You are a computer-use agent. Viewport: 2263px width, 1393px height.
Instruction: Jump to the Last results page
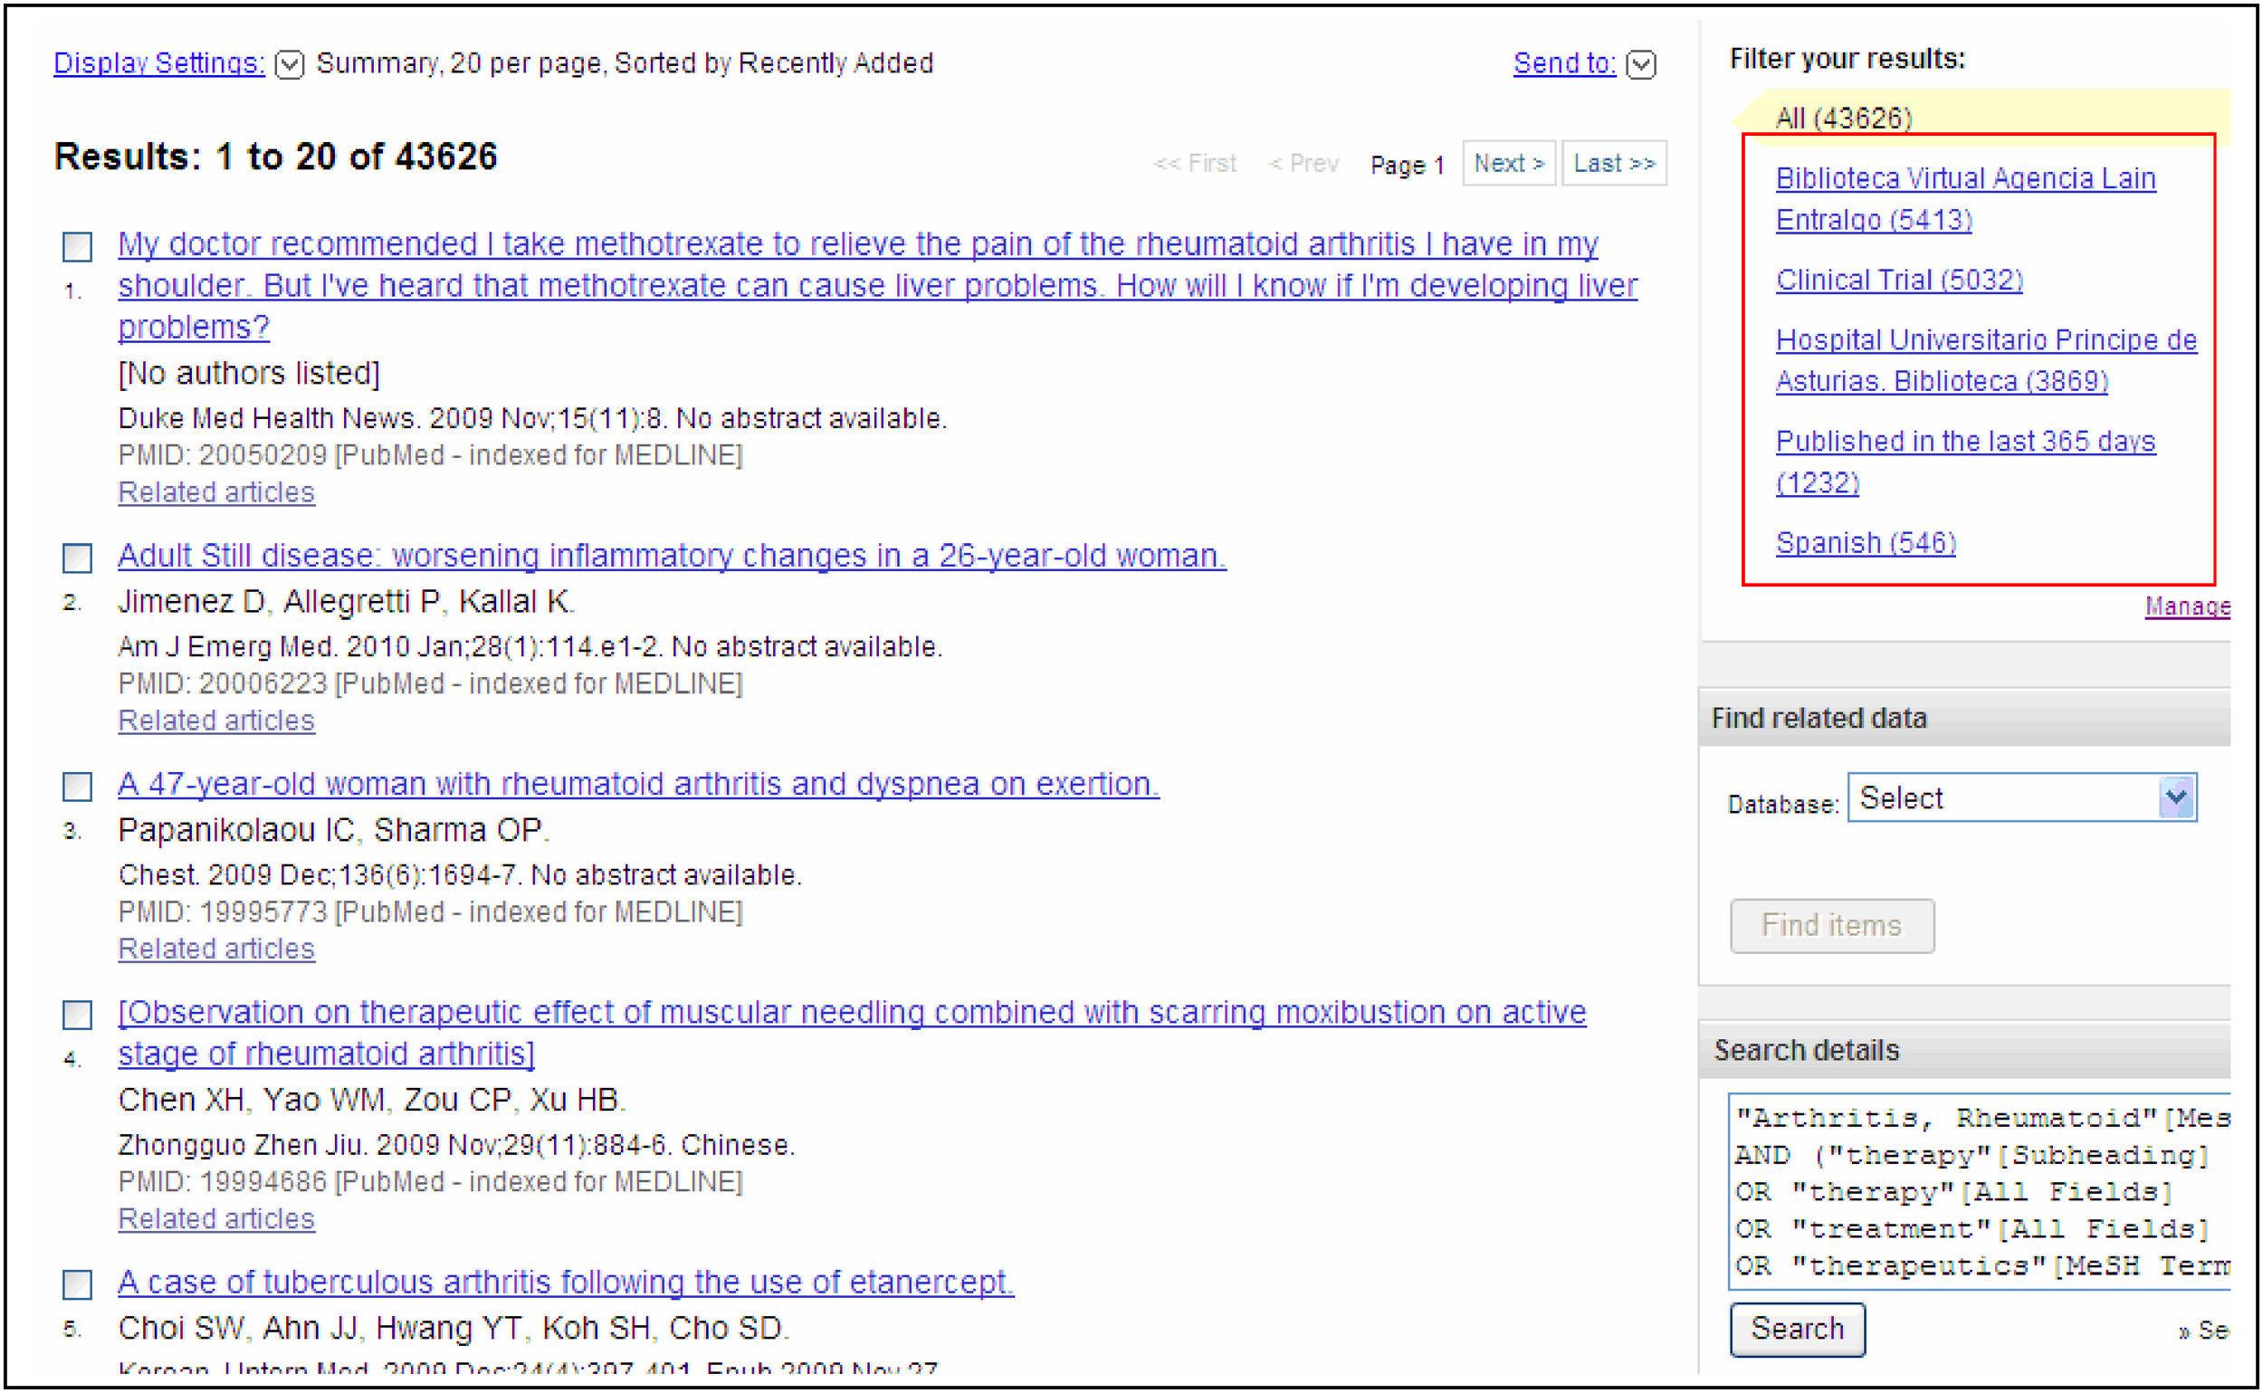point(1613,164)
